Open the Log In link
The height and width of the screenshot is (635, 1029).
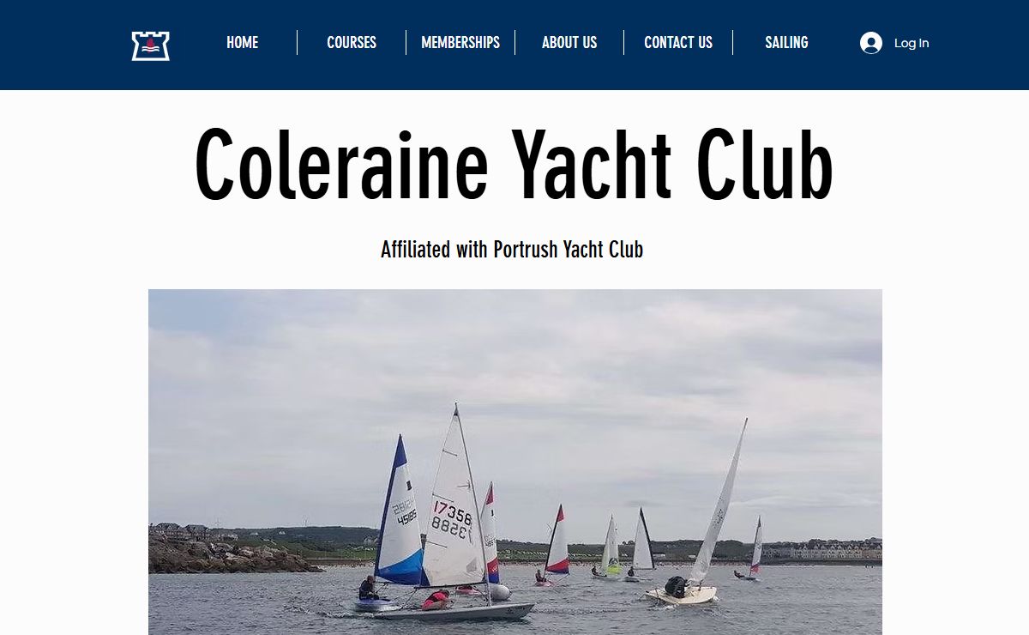(911, 43)
